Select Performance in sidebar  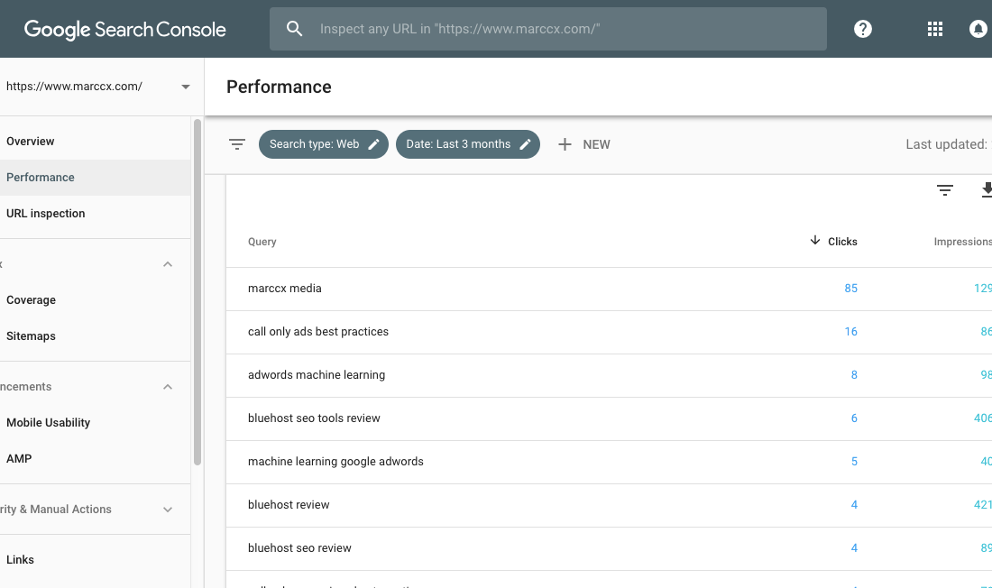click(x=41, y=178)
